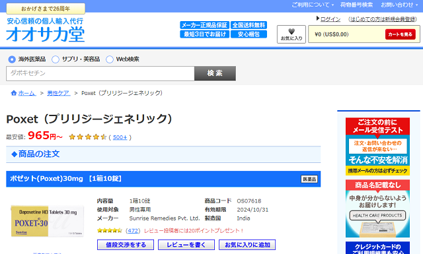This screenshot has width=423, height=254.
Task: Click the メーカー正規品保証 badge
Action: point(204,25)
